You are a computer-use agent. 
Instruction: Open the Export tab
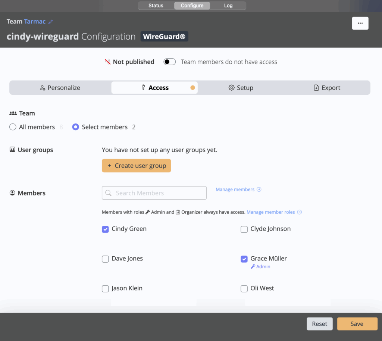click(327, 88)
